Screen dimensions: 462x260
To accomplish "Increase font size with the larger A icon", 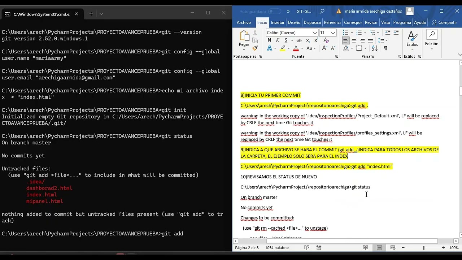I will (324, 48).
